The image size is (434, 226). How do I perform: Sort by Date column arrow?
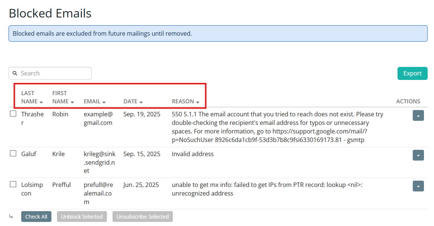point(141,102)
